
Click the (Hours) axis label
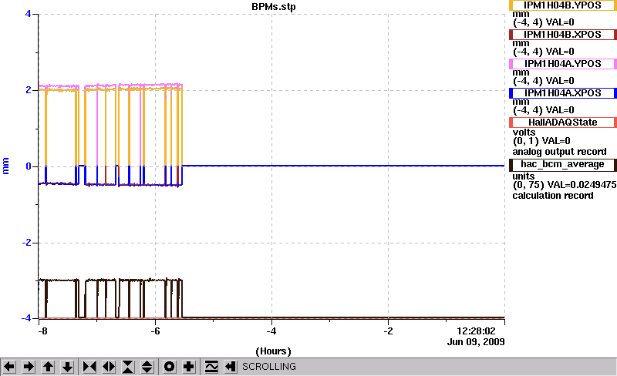[274, 351]
